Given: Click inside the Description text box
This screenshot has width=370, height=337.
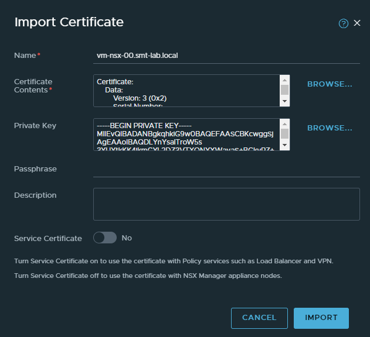Looking at the screenshot, I should (226, 204).
